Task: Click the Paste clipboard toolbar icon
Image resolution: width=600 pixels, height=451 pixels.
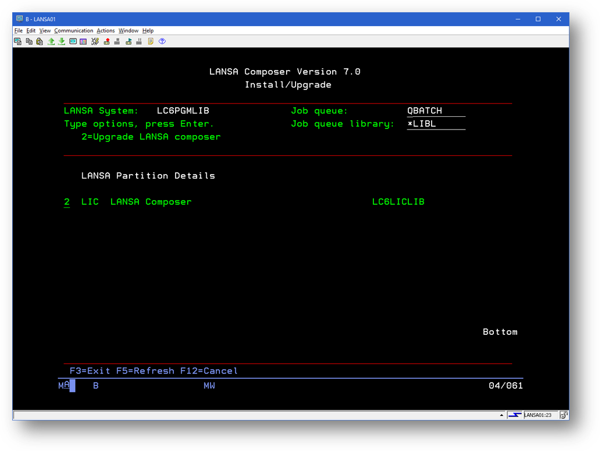Action: (x=39, y=41)
